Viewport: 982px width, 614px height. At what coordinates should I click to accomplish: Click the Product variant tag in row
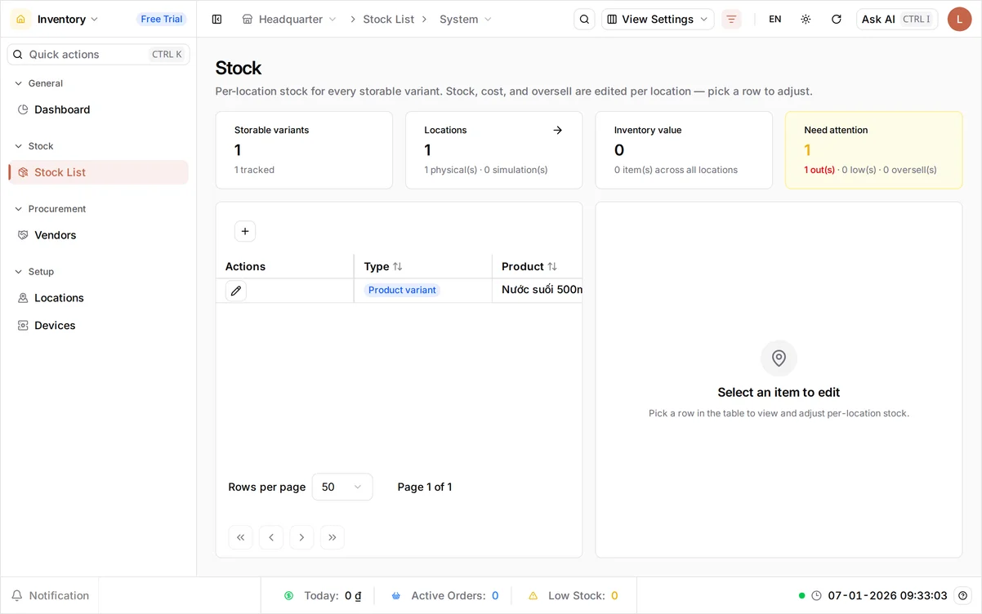click(x=402, y=290)
